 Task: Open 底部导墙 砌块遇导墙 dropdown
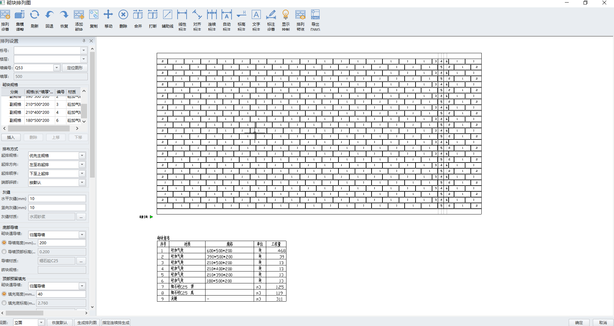click(82, 235)
